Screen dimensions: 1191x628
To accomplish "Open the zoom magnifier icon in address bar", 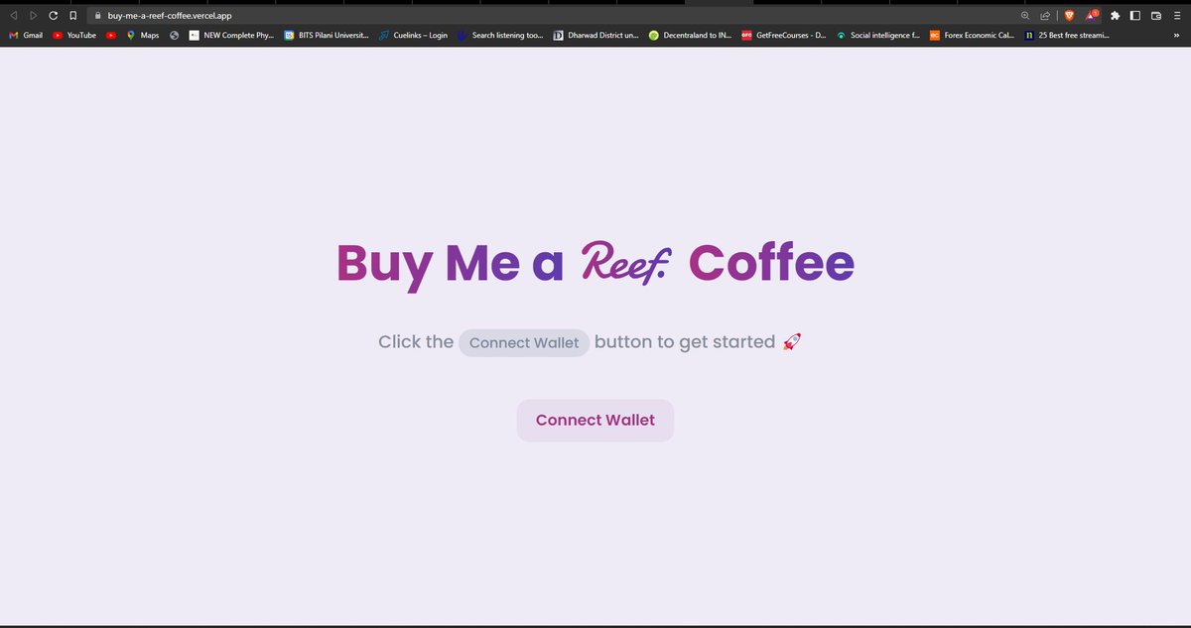I will pos(1025,16).
